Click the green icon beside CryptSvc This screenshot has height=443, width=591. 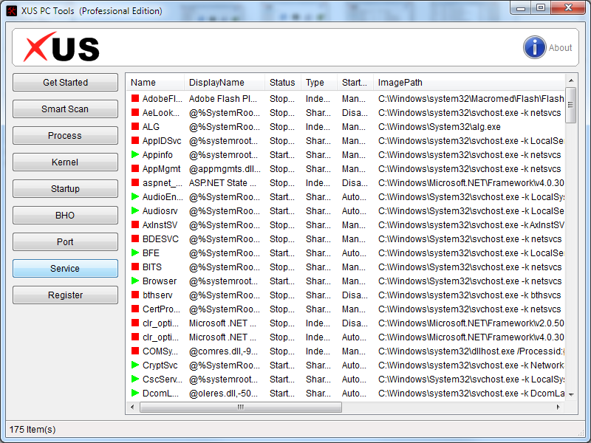[135, 365]
